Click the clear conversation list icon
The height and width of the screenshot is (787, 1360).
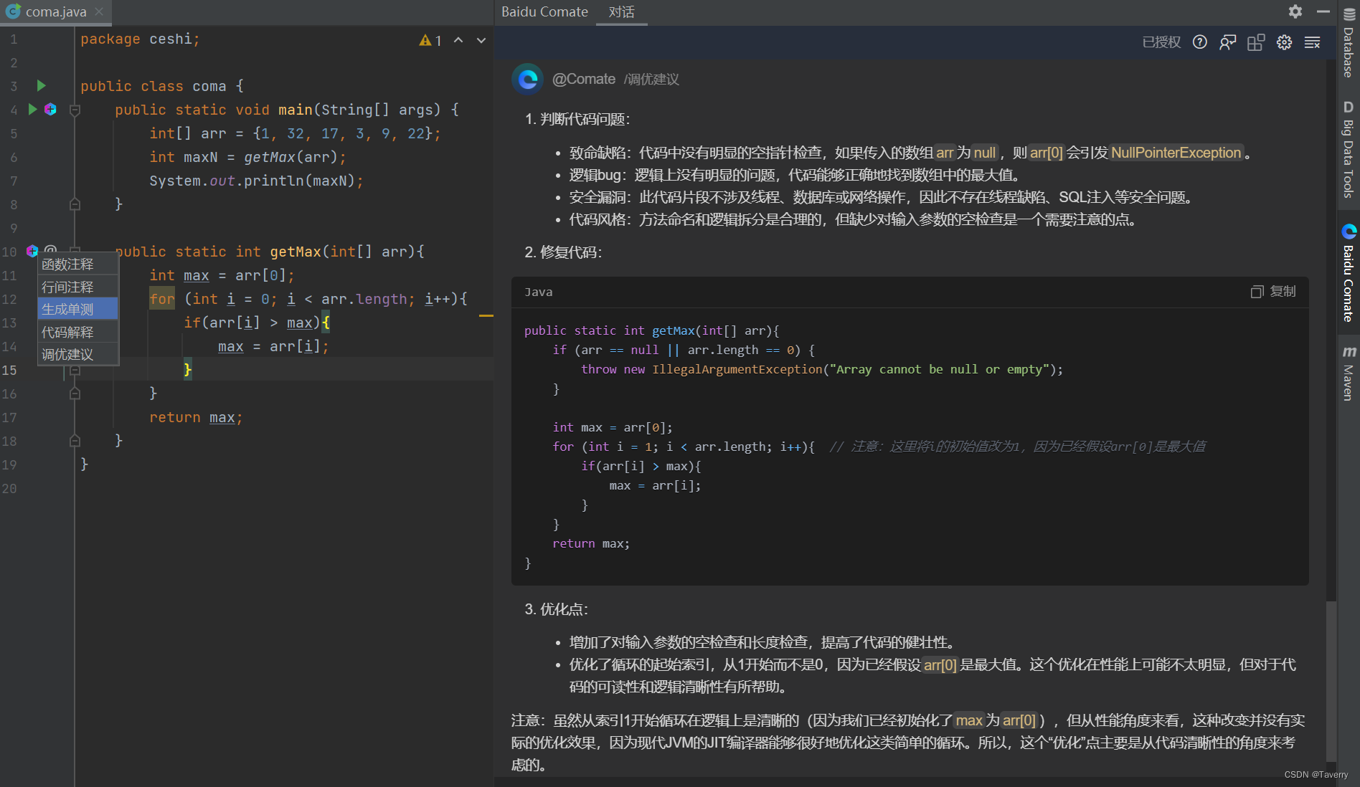point(1312,42)
